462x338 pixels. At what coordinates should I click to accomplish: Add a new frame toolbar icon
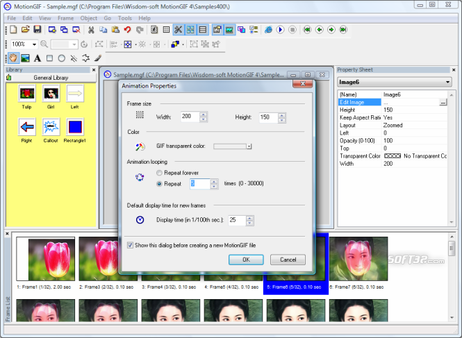pyautogui.click(x=52, y=30)
